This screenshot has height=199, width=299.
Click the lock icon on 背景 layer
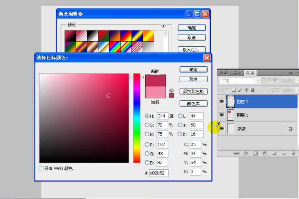tap(290, 129)
